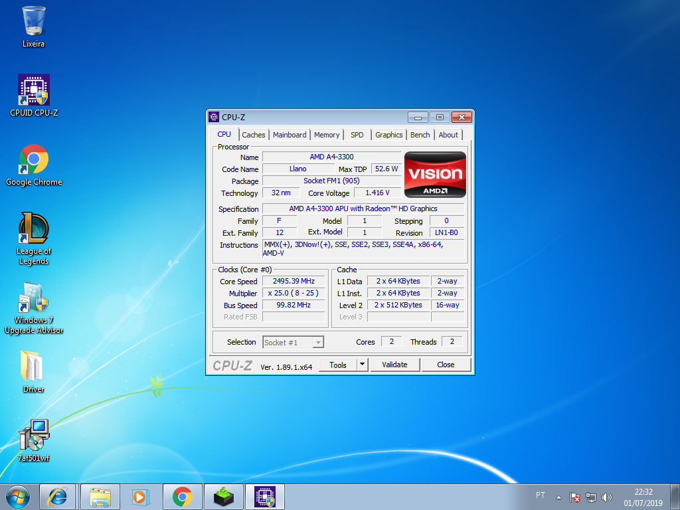Screen dimensions: 680x510
Task: Open the Lixeira recycle bin icon
Action: point(33,27)
